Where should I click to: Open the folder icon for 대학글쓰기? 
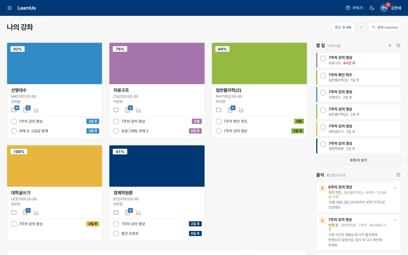tap(14, 212)
